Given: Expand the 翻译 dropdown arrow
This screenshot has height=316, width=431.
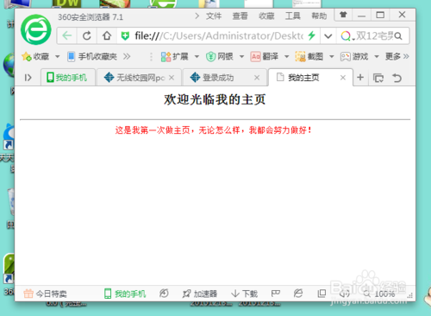Looking at the screenshot, I should tap(286, 56).
